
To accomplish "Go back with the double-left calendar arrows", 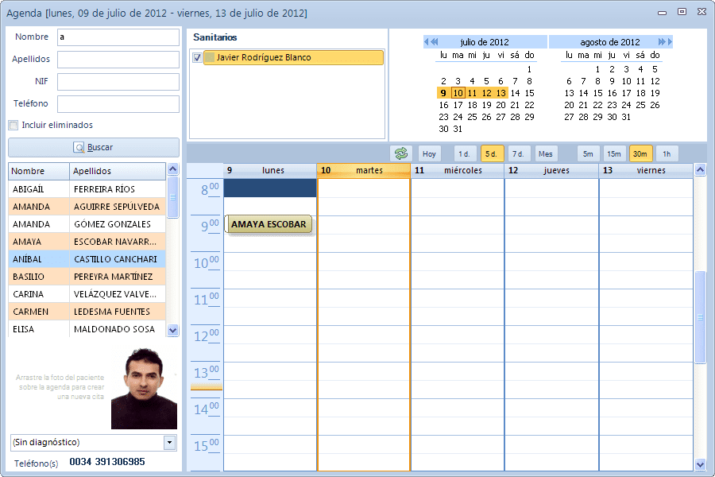I will (x=435, y=41).
